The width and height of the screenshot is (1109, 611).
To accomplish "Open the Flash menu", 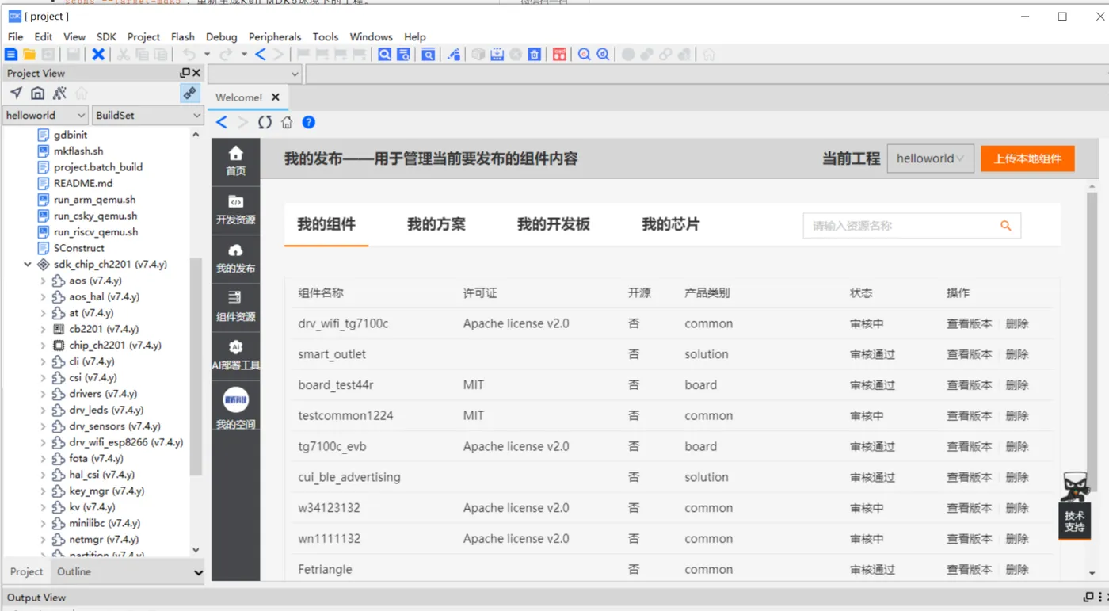I will pyautogui.click(x=182, y=36).
